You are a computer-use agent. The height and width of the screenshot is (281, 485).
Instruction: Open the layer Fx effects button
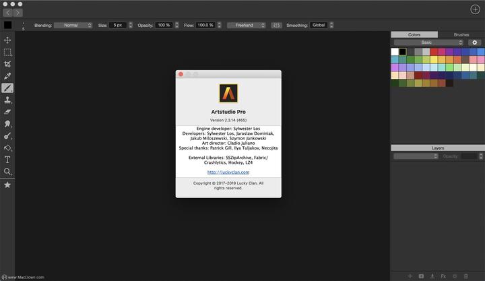pos(443,276)
